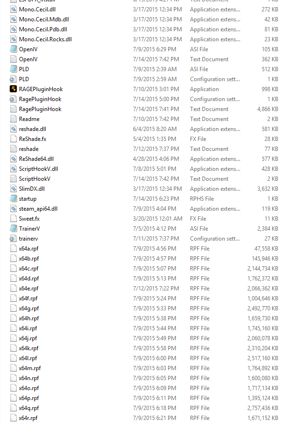Viewport: 303px width, 429px height.
Task: Click the RagePluginHook configuration settings icon
Action: click(13, 99)
